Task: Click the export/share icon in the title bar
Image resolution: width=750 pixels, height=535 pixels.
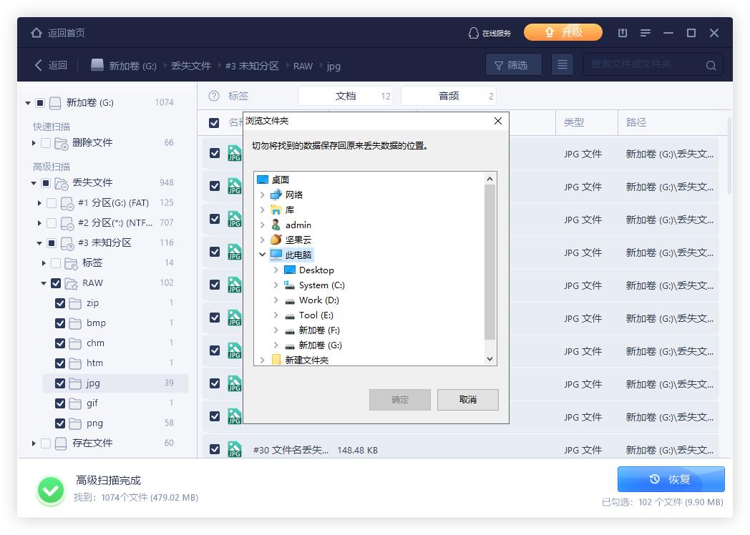Action: point(622,32)
